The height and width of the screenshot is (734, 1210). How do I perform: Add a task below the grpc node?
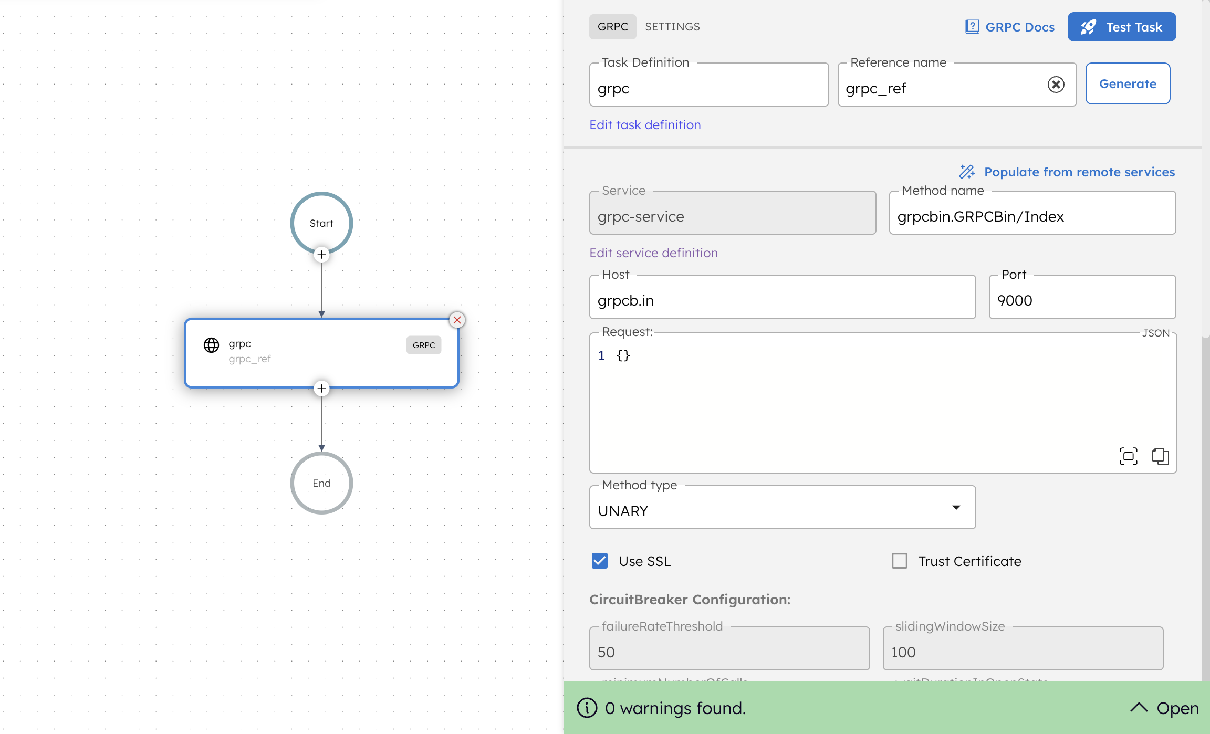click(x=321, y=389)
